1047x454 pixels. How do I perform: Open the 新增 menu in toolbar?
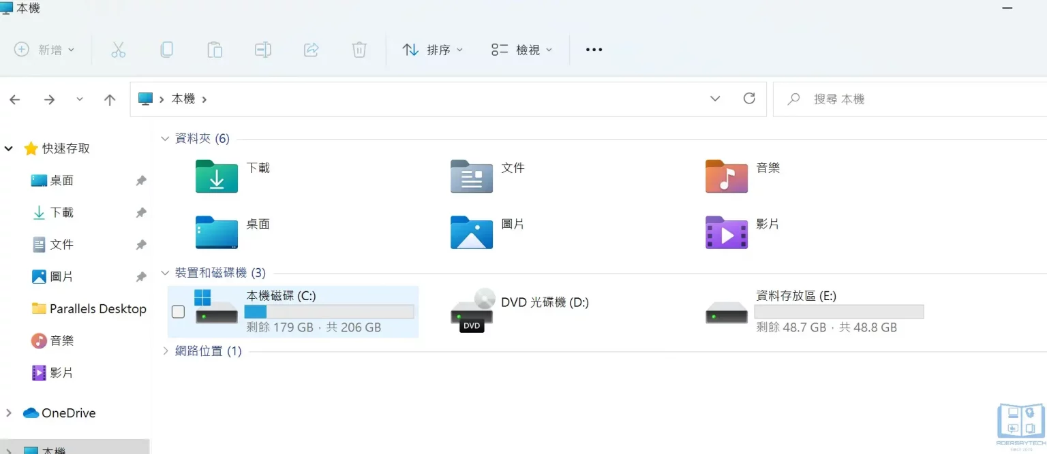[x=44, y=49]
